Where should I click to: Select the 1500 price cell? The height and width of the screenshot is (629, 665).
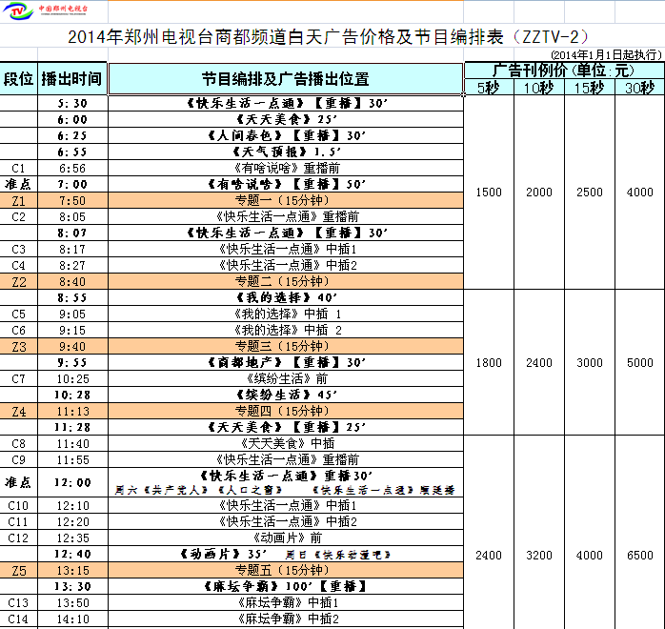coord(489,193)
